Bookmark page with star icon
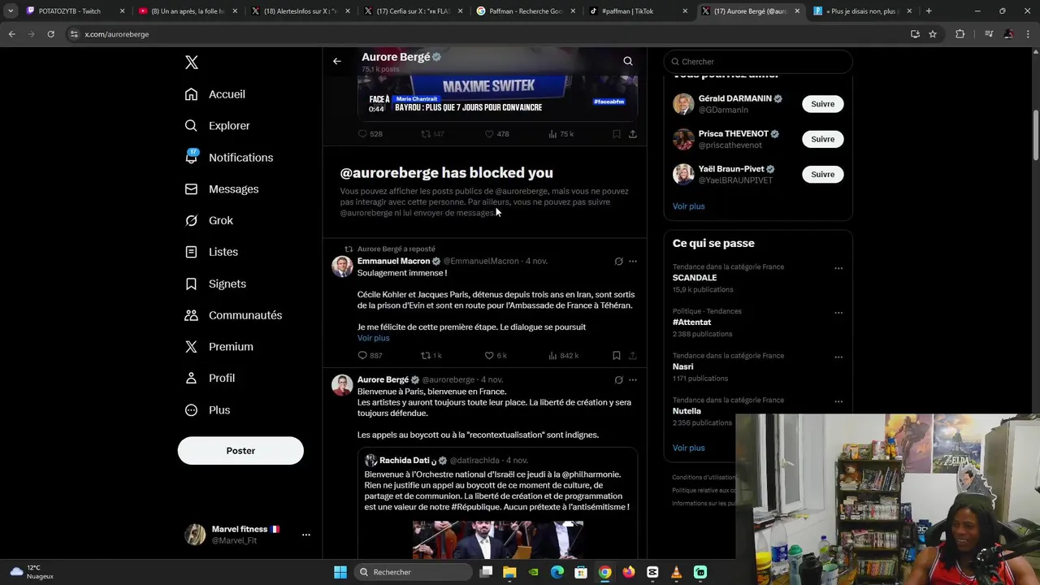1040x585 pixels. (x=933, y=34)
